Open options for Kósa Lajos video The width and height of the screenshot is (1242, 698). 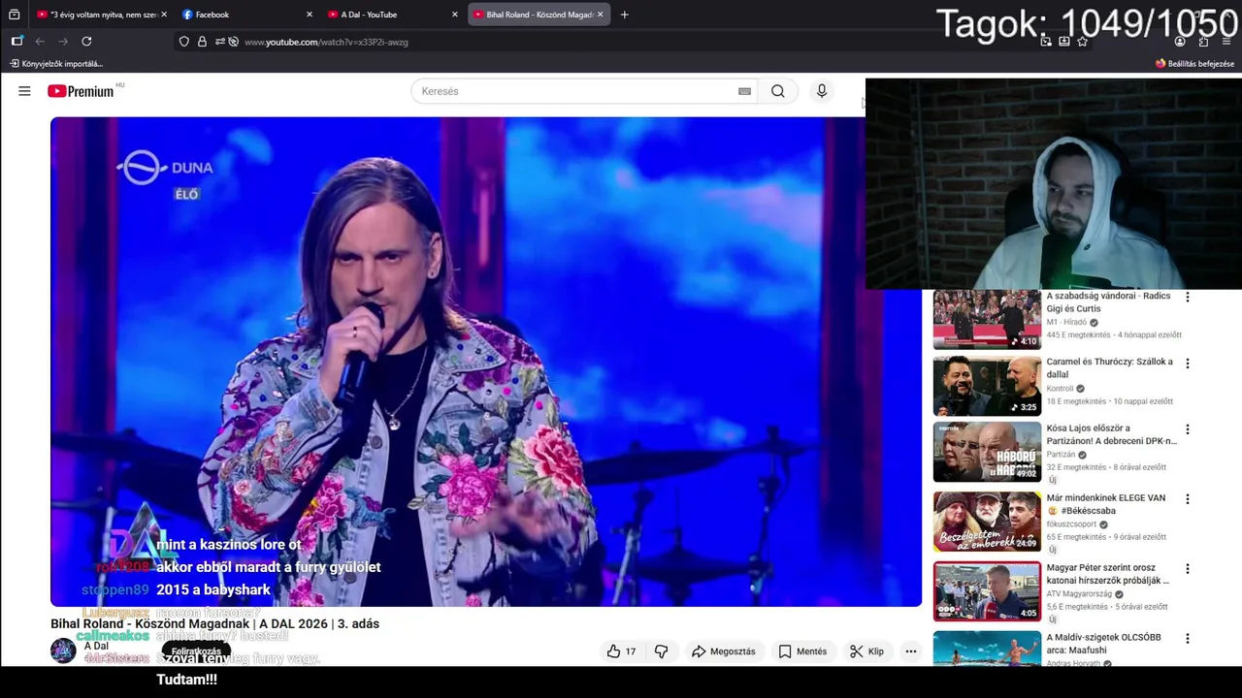pos(1187,429)
